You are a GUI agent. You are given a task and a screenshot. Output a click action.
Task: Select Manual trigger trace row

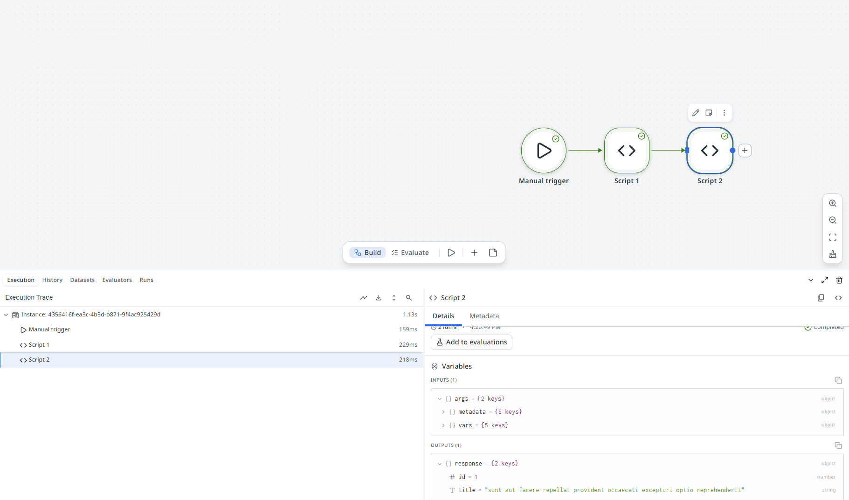211,329
